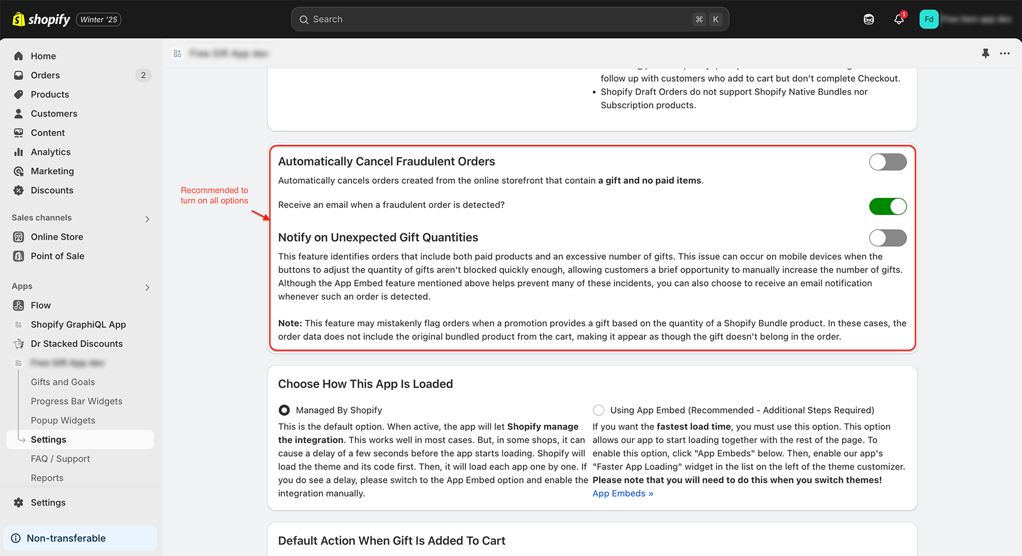This screenshot has height=556, width=1022.
Task: Click the Analytics bar chart icon
Action: [19, 152]
